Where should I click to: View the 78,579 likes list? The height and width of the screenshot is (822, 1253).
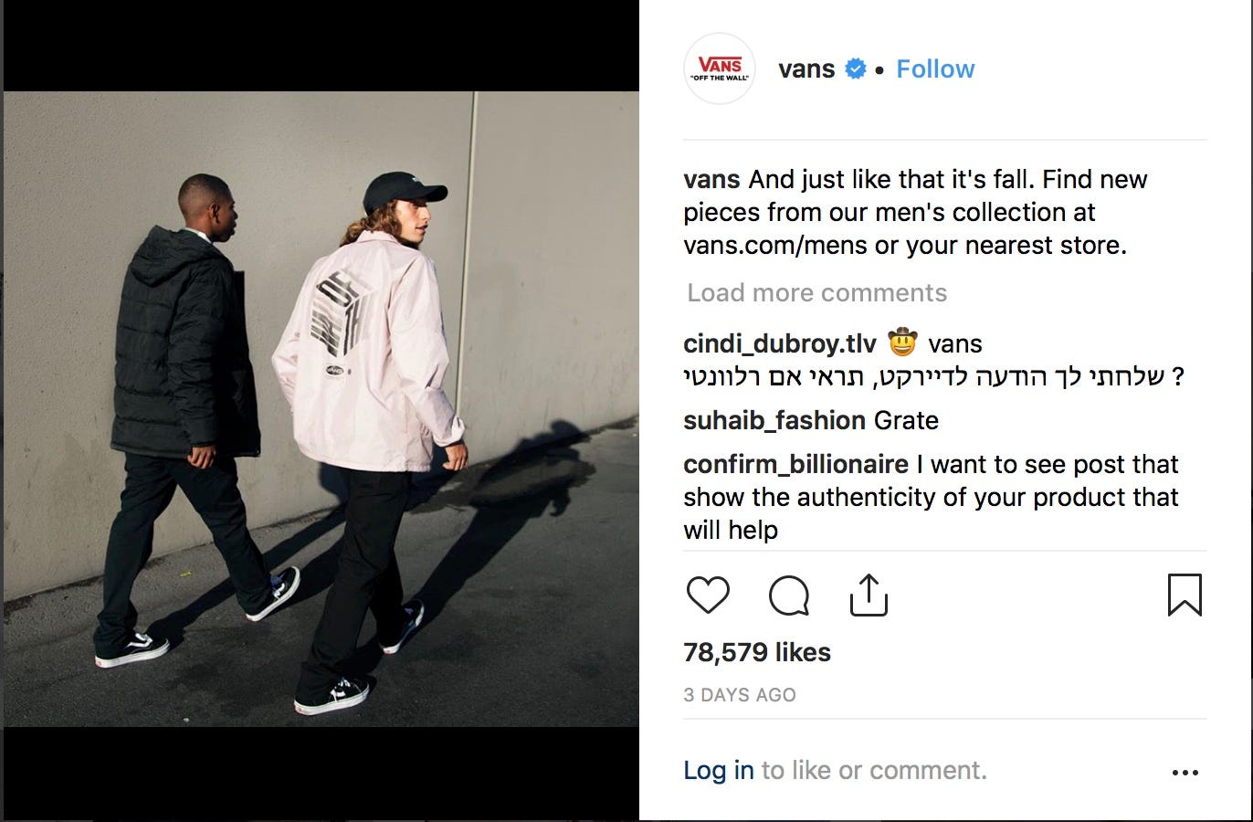757,652
